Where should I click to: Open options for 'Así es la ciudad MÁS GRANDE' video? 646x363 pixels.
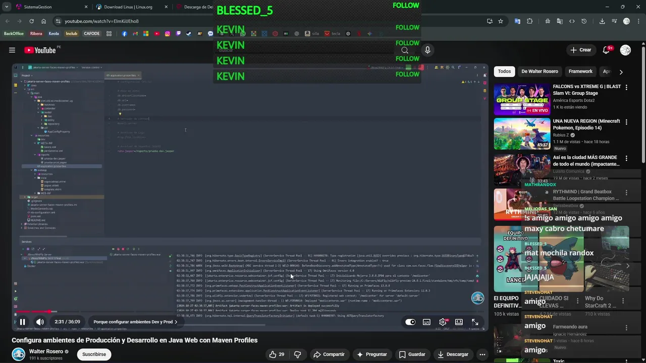point(626,158)
